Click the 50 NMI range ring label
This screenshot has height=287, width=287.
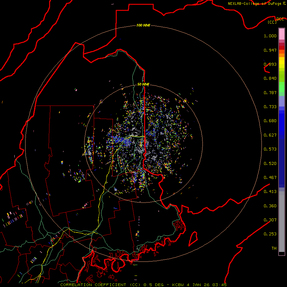pos(143,84)
